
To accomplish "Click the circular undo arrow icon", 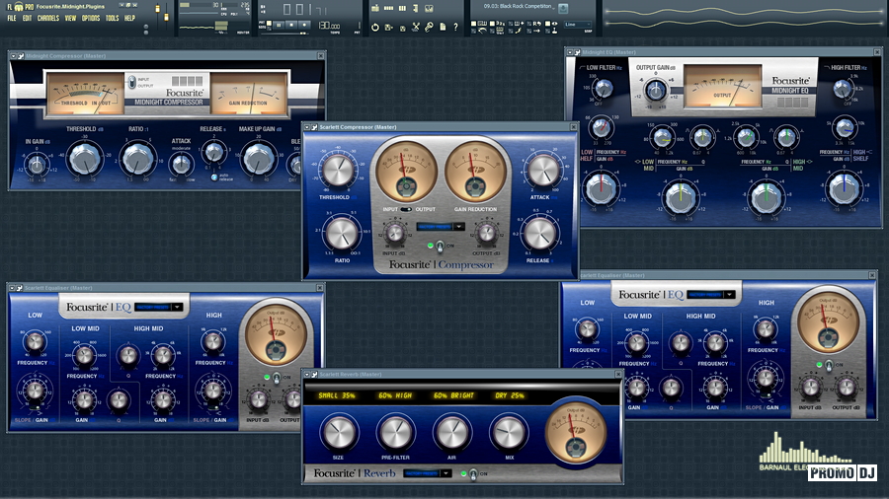I will point(375,28).
